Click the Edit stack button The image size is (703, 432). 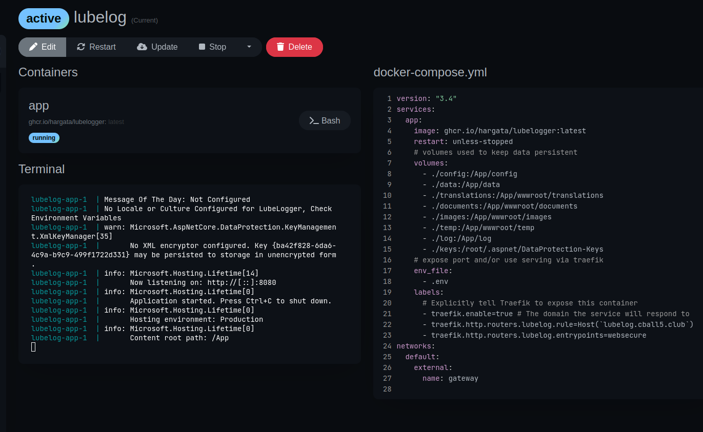(43, 47)
